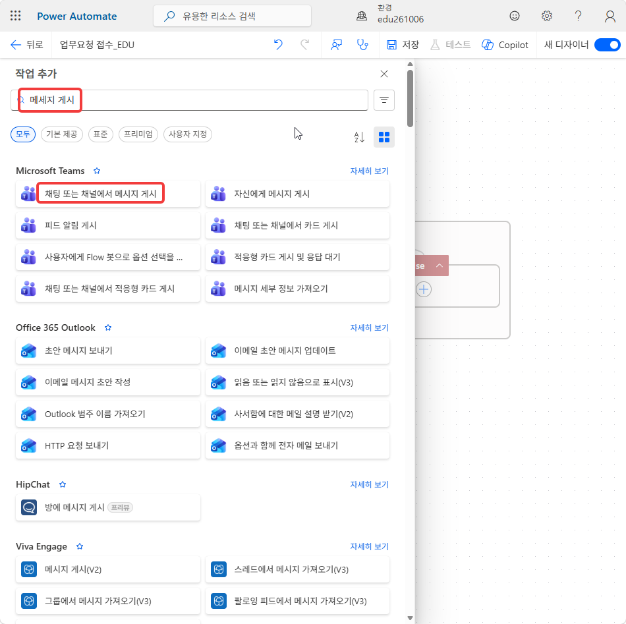The height and width of the screenshot is (624, 626).
Task: Select 사용자에게 Flow 봇으로 옵션 선택을 action
Action: (x=108, y=257)
